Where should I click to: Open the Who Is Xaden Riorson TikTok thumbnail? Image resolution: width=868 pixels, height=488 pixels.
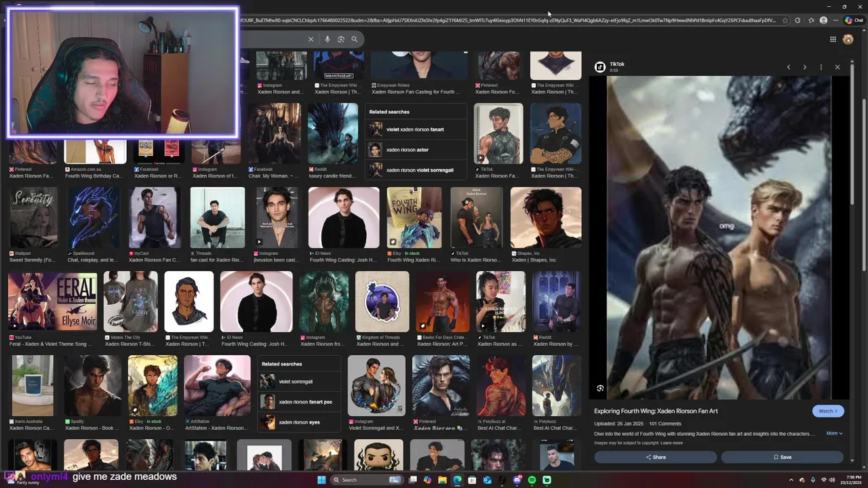[x=477, y=218]
